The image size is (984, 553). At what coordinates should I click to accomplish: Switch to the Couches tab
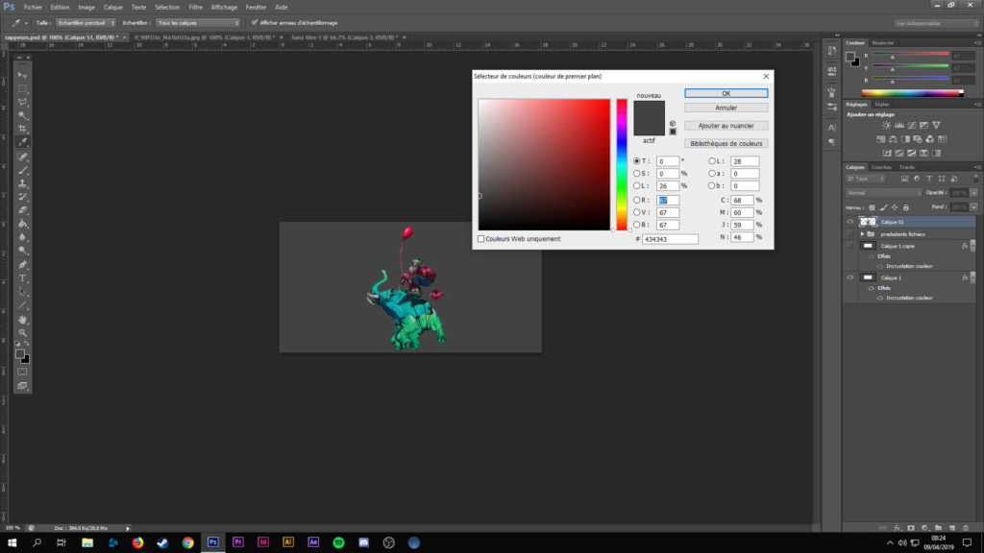(881, 167)
